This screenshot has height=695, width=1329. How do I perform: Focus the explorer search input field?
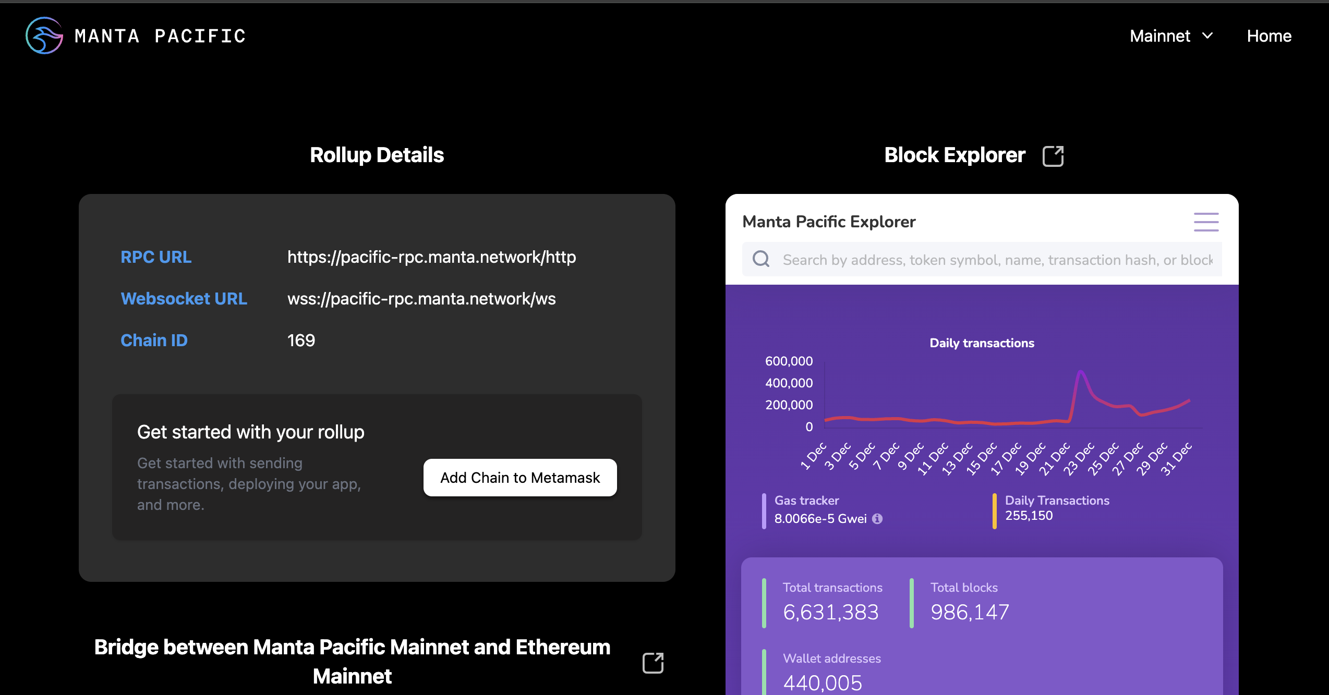(982, 259)
